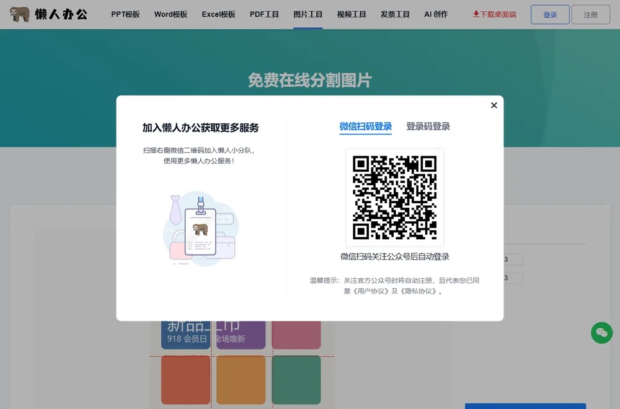This screenshot has height=409, width=620.
Task: Click the 下载桌面端 download link
Action: (x=494, y=14)
